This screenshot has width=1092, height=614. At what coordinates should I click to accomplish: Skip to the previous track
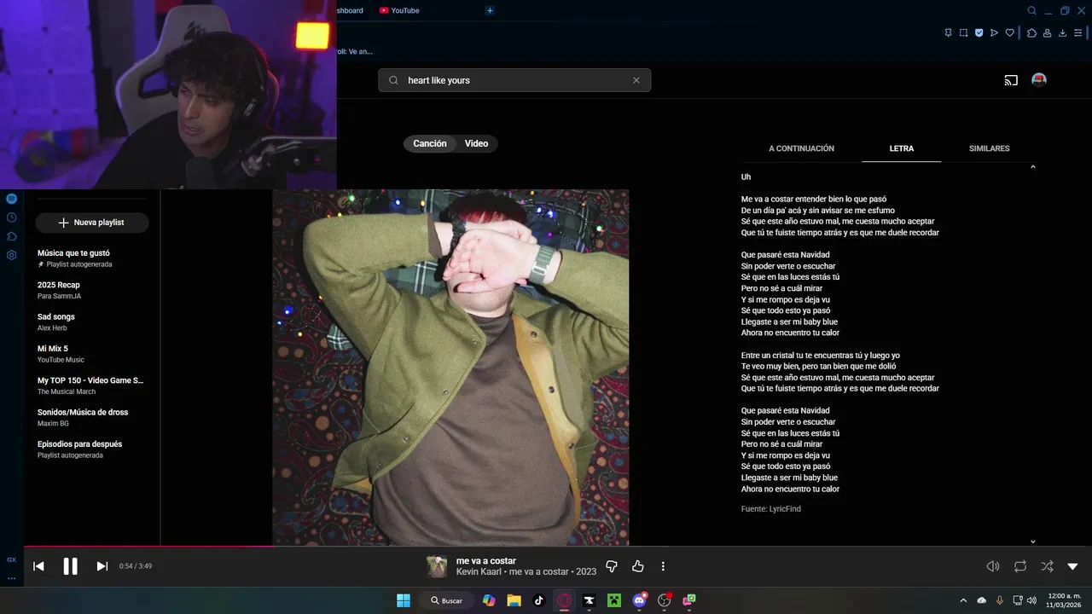(x=38, y=566)
